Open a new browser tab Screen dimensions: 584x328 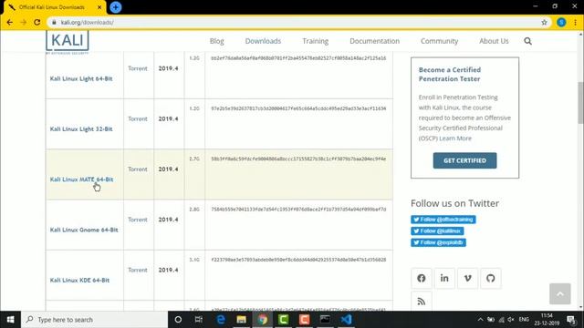tap(116, 7)
